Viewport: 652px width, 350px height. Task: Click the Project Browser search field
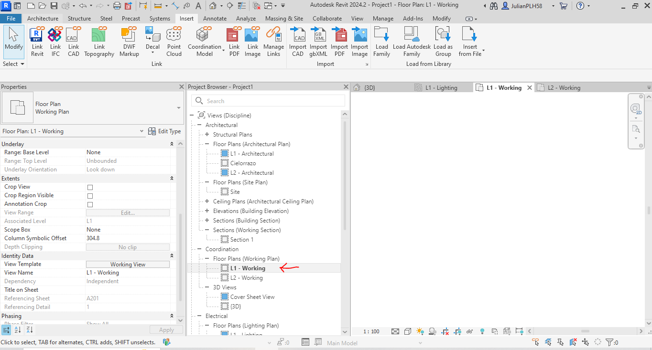[268, 101]
